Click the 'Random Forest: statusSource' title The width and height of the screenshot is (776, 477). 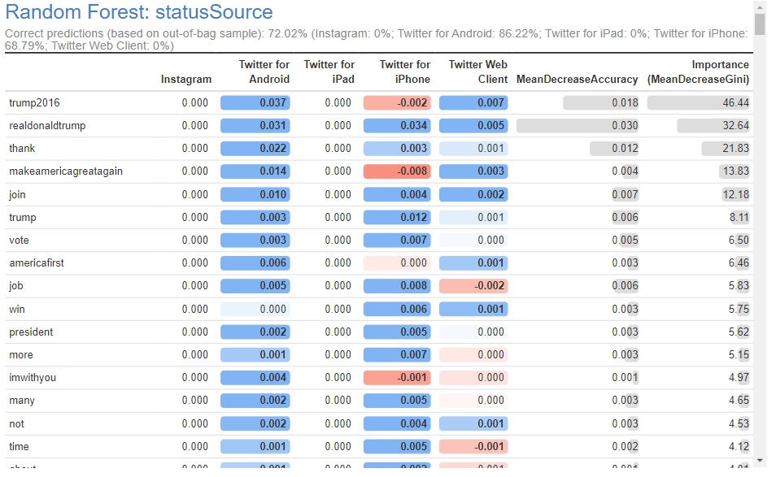(139, 12)
